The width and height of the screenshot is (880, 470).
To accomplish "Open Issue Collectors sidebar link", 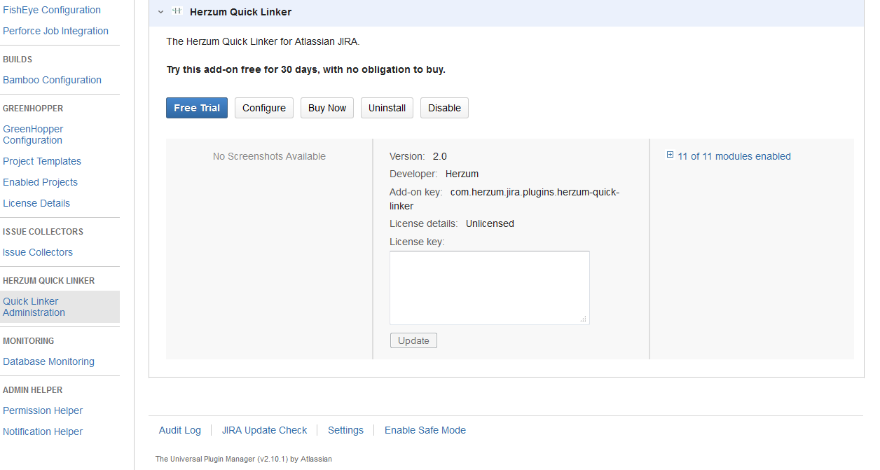I will coord(38,252).
